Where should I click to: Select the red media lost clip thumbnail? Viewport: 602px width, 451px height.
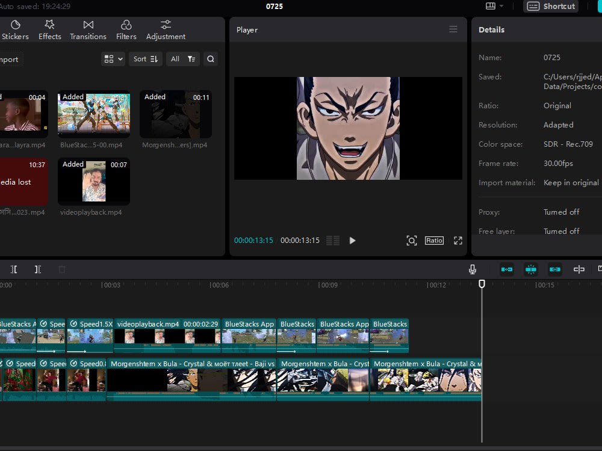point(24,182)
